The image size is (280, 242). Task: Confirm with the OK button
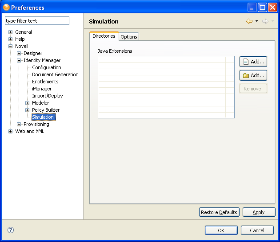pyautogui.click(x=221, y=230)
